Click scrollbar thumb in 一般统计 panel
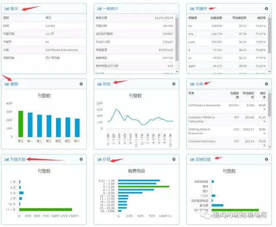This screenshot has width=276, height=227. pos(177,39)
